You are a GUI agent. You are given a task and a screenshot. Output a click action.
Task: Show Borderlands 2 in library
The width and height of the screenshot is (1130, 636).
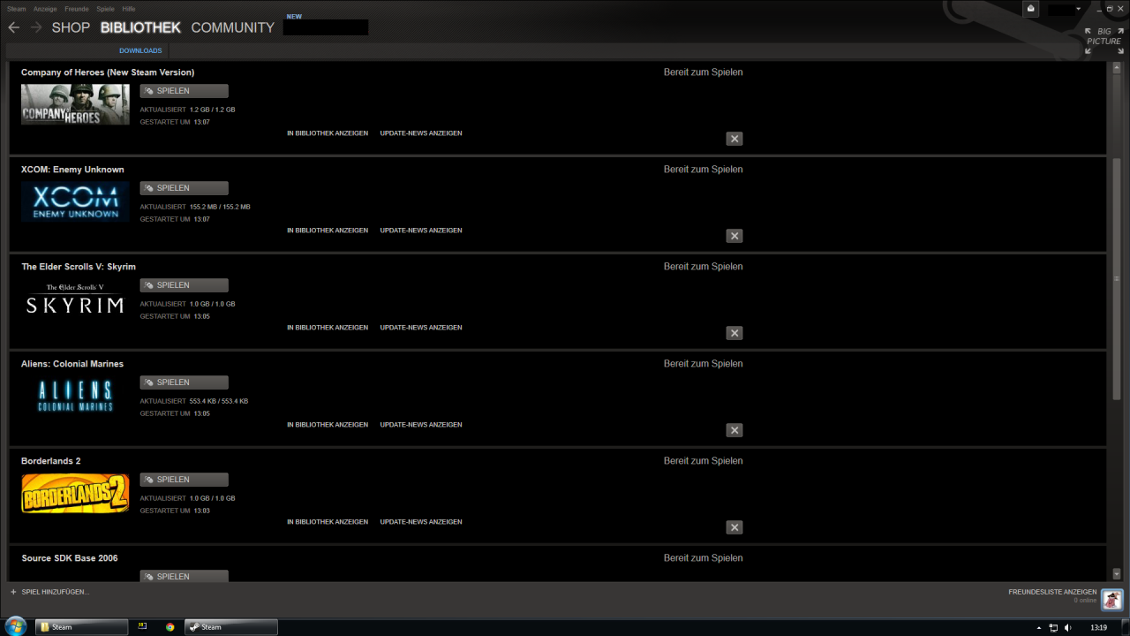[328, 522]
